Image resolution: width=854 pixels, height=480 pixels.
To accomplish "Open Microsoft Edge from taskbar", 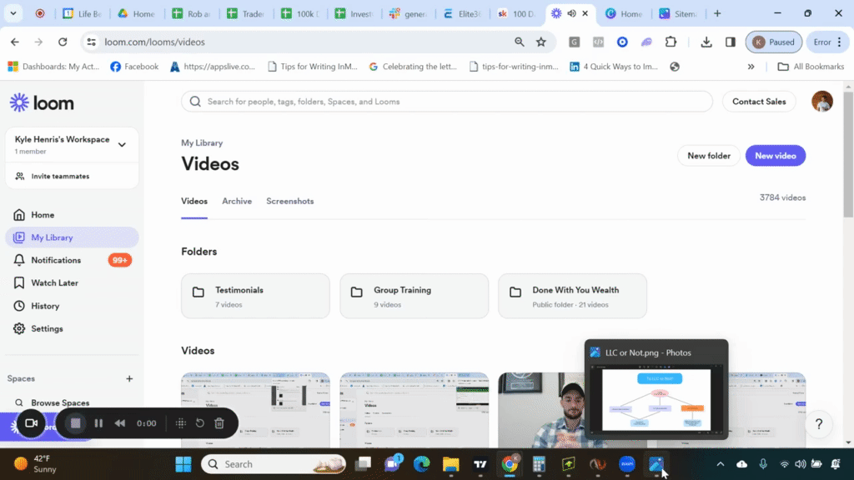I will click(x=421, y=464).
